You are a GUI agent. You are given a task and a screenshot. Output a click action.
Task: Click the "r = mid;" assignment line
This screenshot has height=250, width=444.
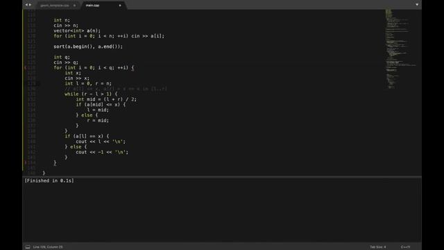pyautogui.click(x=98, y=120)
